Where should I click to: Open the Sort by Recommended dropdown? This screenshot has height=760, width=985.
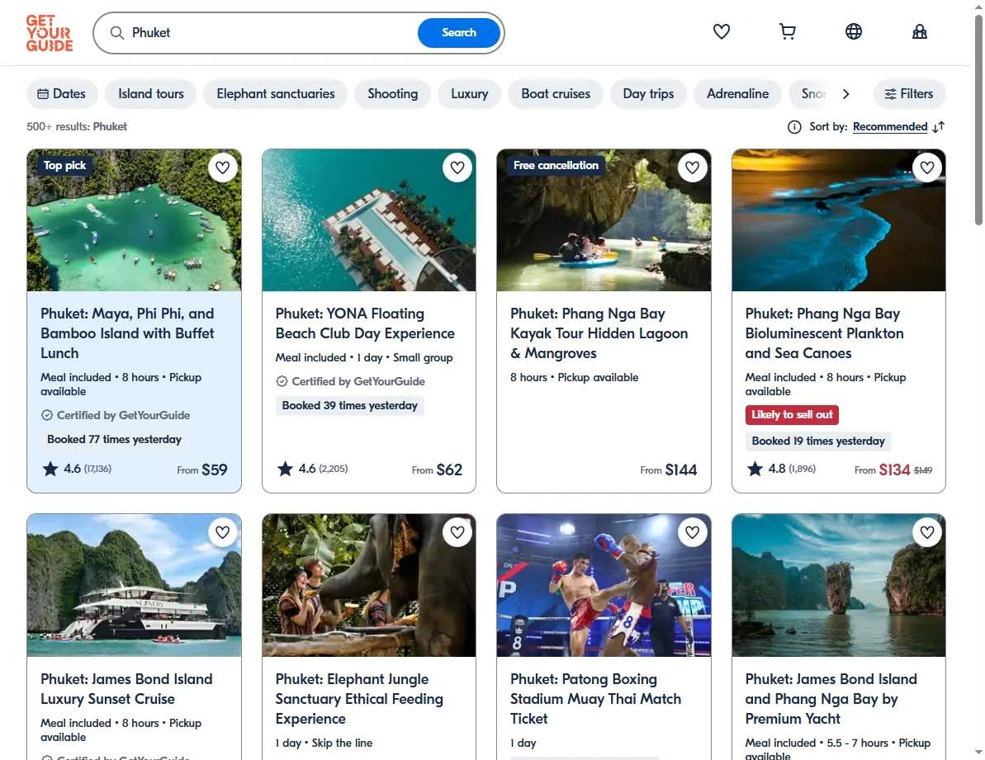point(889,127)
